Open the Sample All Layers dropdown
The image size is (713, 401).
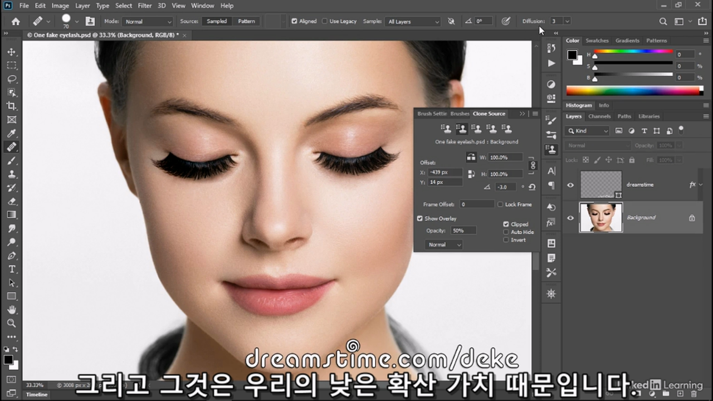pyautogui.click(x=413, y=21)
